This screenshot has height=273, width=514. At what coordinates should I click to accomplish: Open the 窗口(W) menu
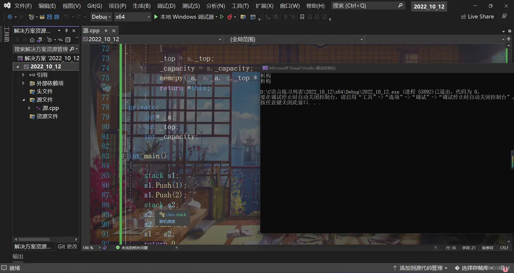click(290, 6)
